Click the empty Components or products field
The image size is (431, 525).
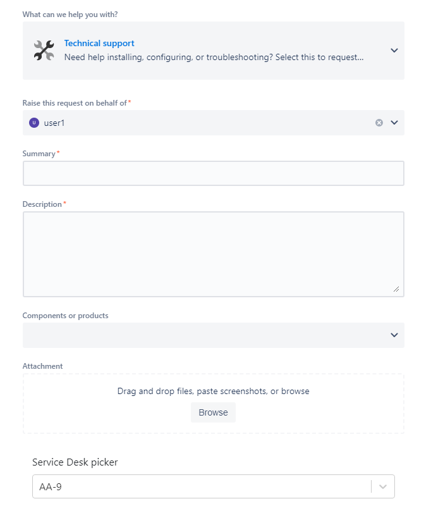[202, 335]
